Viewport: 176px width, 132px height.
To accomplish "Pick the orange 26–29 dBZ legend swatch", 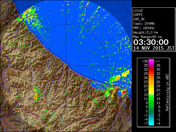I will coord(151,78).
